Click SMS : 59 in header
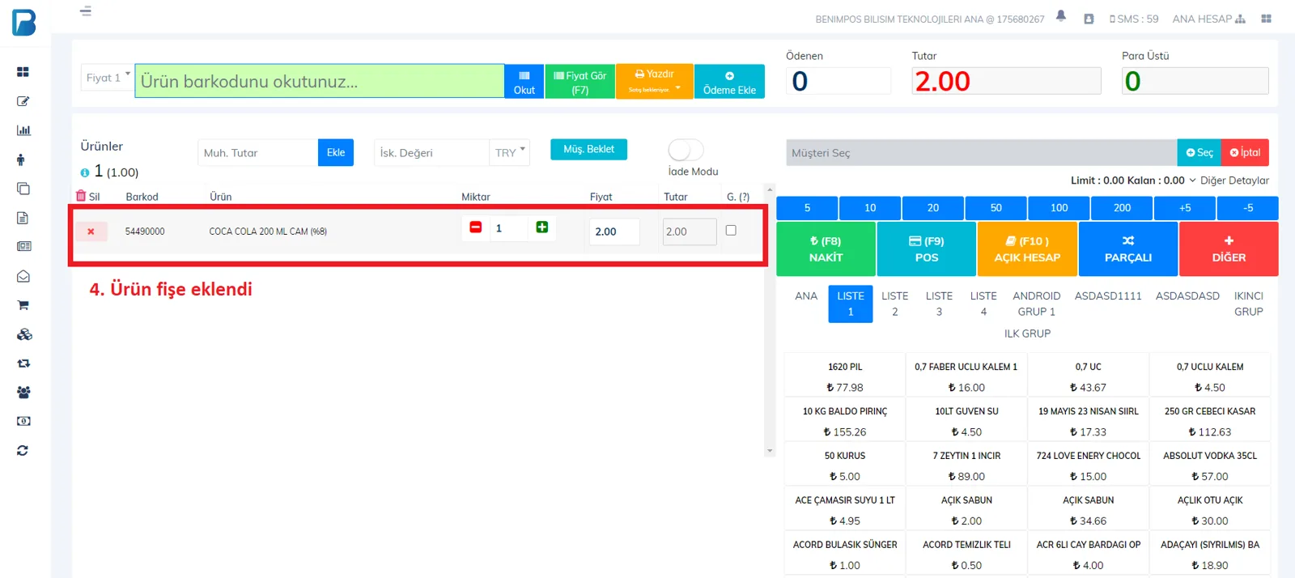 point(1134,19)
